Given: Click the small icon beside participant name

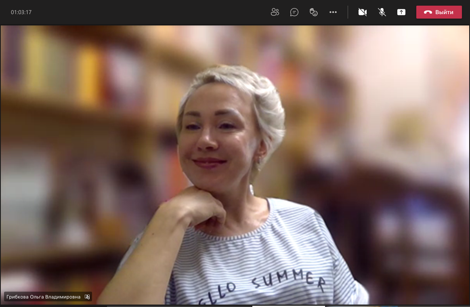Looking at the screenshot, I should tap(87, 297).
